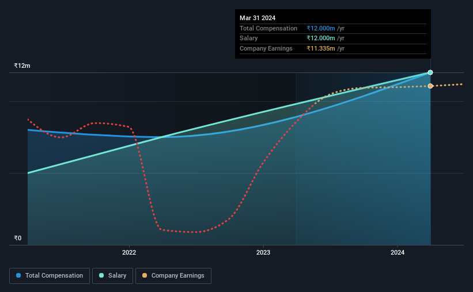Click the Total Compensation tooltip row label
The width and height of the screenshot is (473, 292).
coord(268,28)
